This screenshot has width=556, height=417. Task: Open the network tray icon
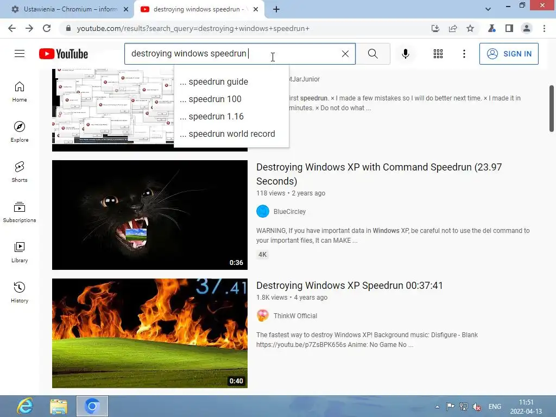tap(463, 407)
